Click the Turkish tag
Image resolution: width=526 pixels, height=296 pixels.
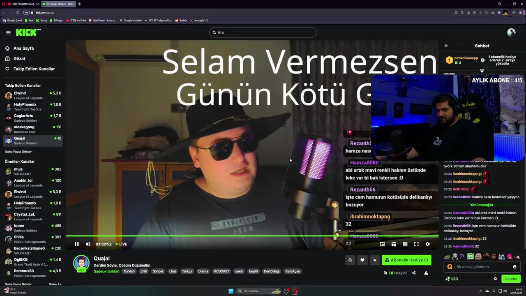pos(129,271)
